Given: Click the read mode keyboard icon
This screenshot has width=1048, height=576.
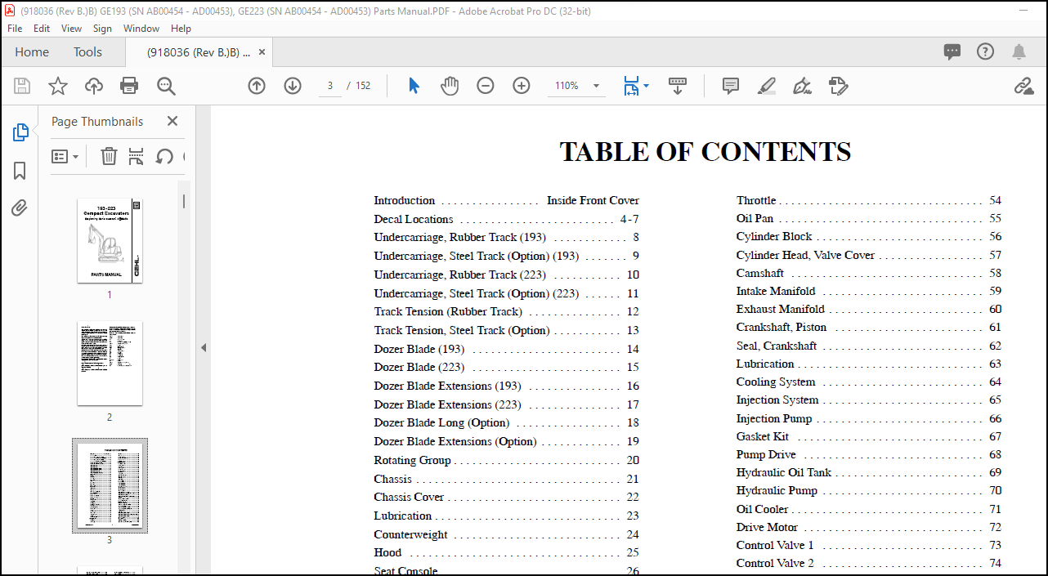Looking at the screenshot, I should (678, 86).
